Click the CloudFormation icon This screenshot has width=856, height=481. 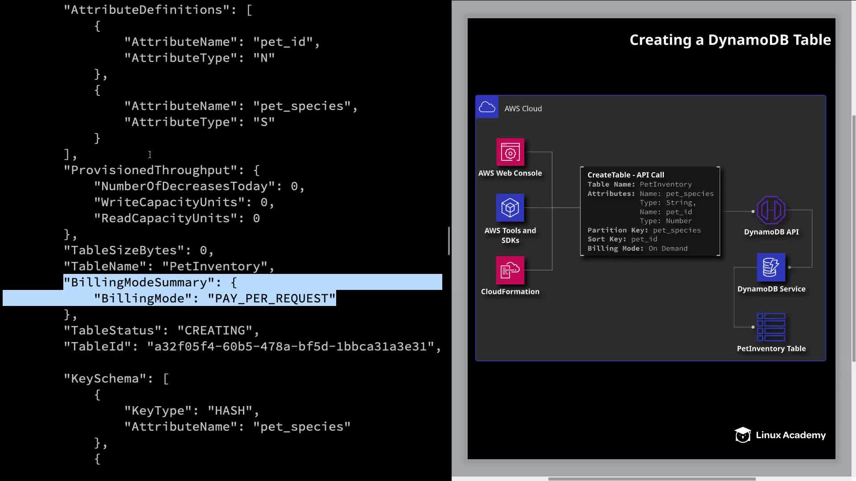click(x=510, y=270)
